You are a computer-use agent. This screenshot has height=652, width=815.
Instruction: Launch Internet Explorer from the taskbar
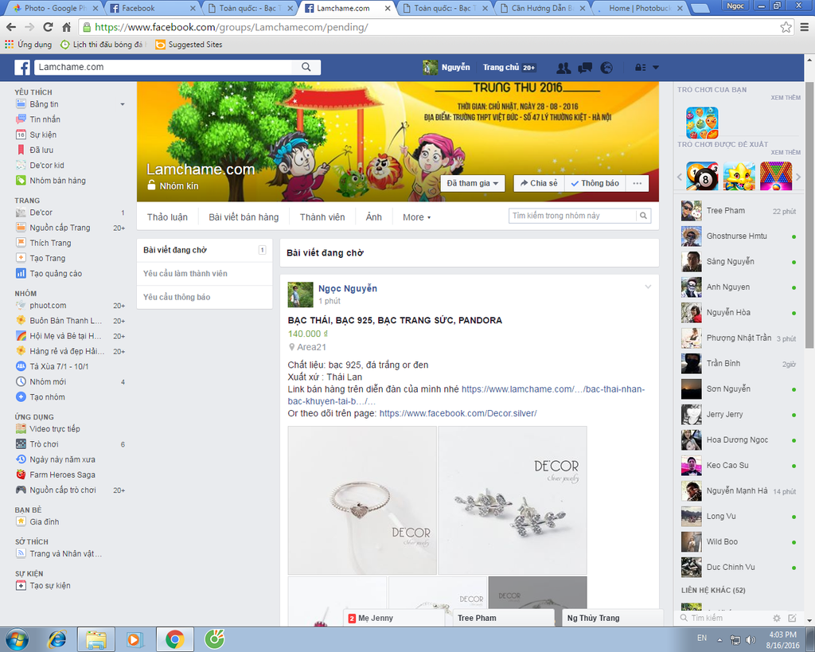(x=57, y=639)
